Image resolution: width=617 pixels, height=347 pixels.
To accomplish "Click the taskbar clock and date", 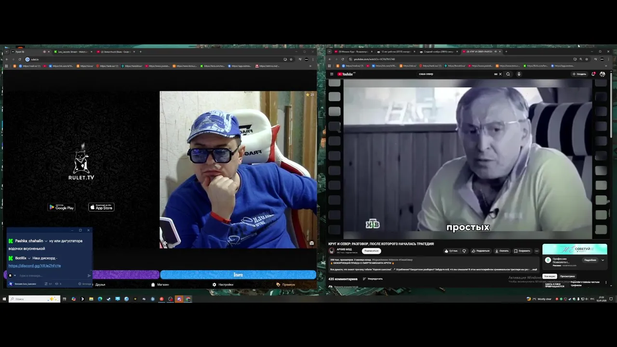I will tap(601, 299).
